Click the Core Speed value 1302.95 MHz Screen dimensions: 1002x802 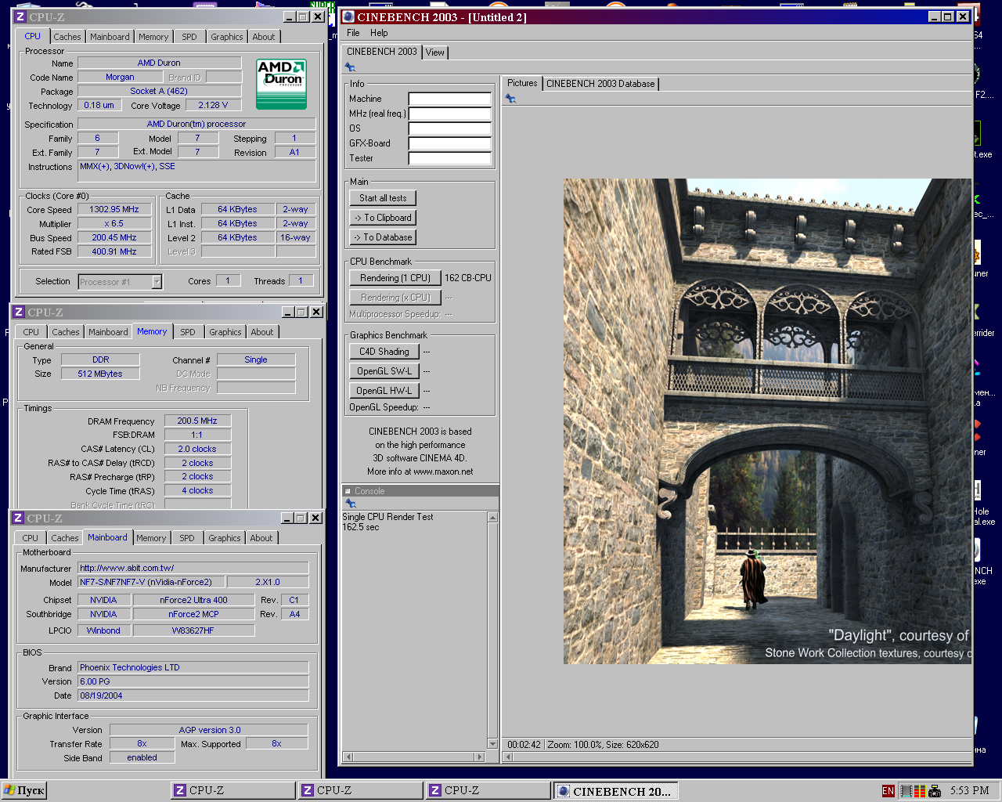[x=114, y=210]
